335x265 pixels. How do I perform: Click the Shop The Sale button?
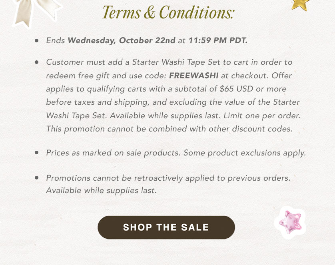click(x=166, y=227)
